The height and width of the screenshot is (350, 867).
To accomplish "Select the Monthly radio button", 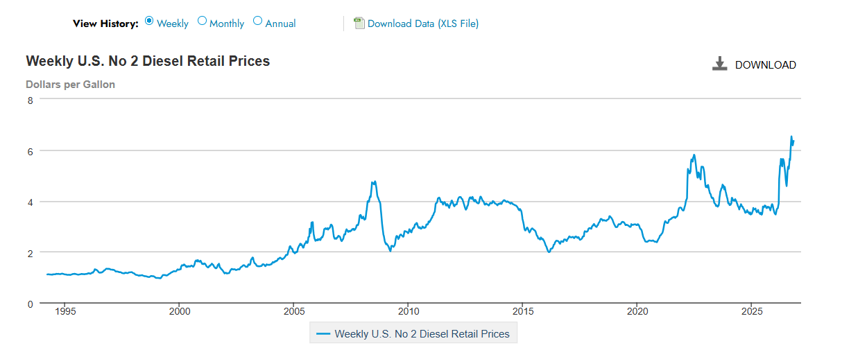I will click(203, 21).
